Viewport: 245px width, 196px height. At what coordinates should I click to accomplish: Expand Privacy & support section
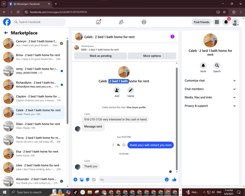pos(210,106)
